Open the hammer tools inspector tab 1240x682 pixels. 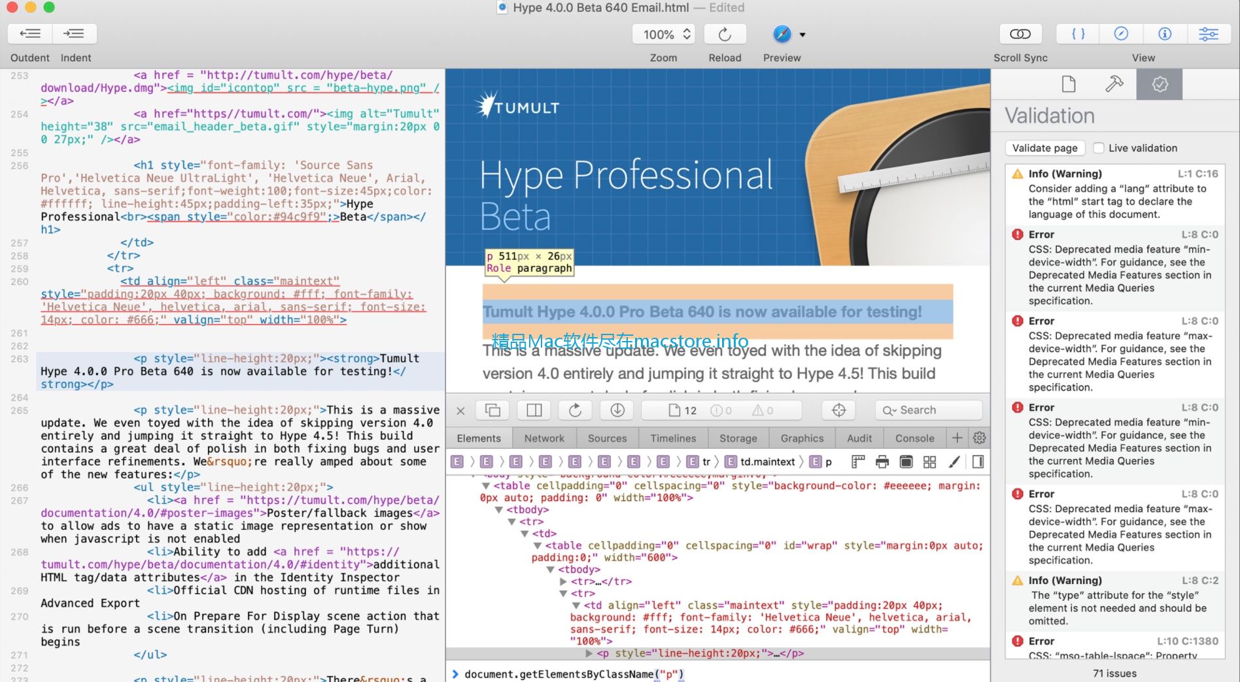tap(1114, 84)
